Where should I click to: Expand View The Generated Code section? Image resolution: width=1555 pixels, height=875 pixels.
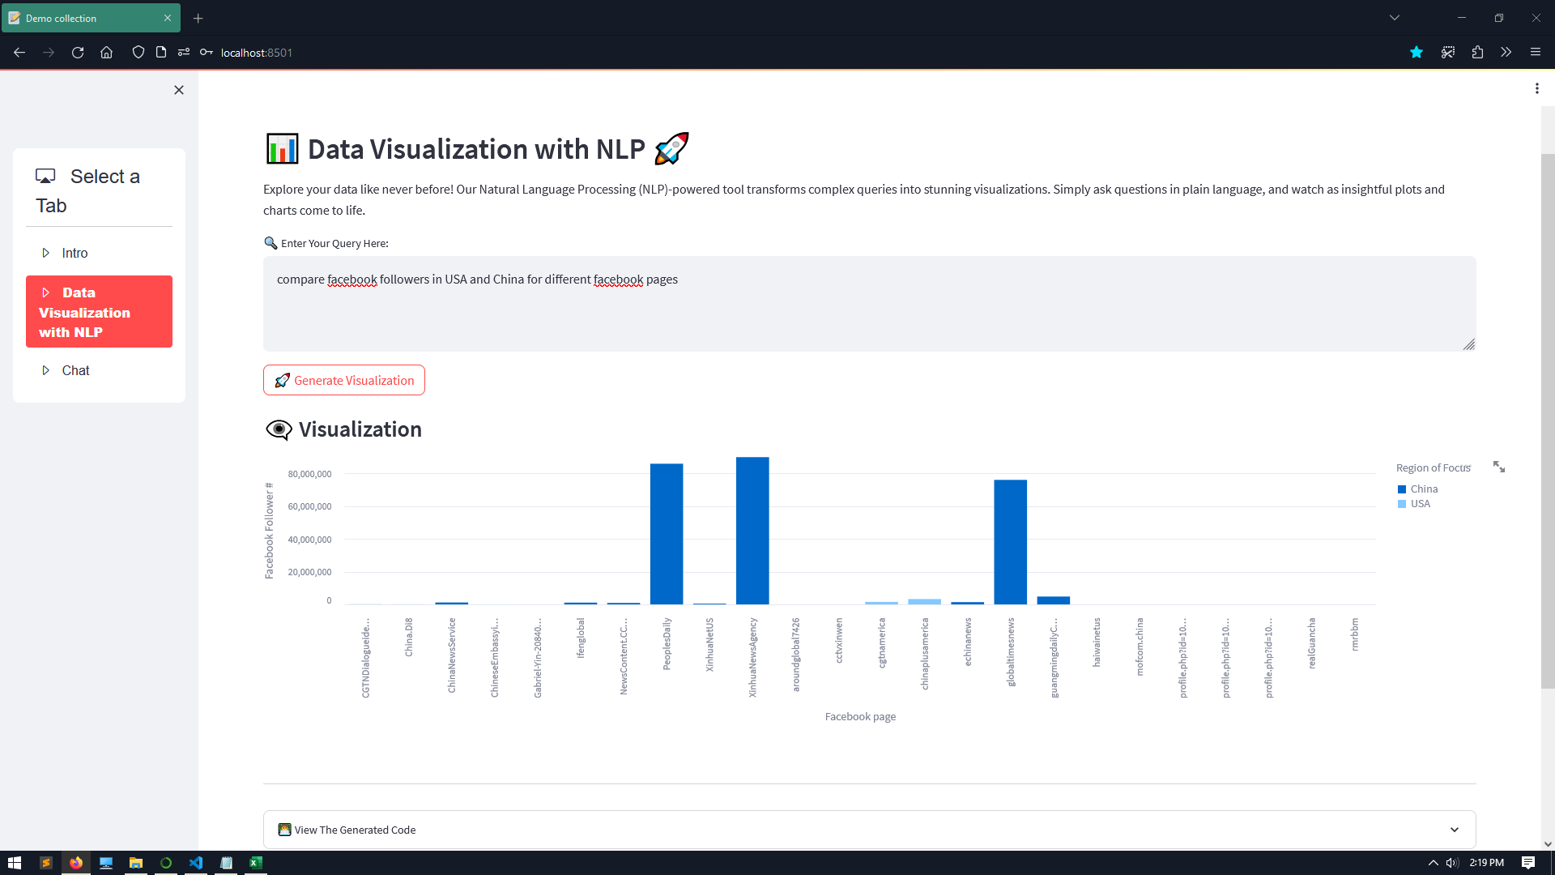click(869, 830)
